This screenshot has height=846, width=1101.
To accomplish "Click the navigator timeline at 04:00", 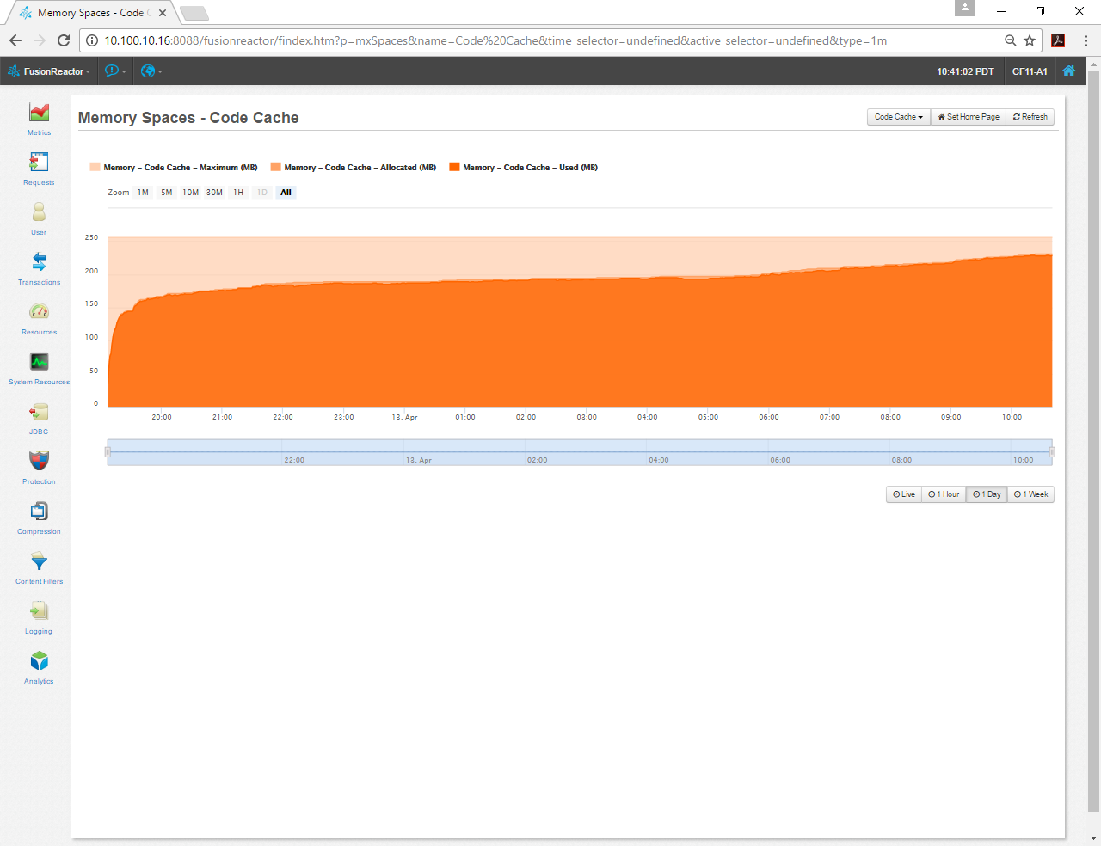I will [659, 460].
